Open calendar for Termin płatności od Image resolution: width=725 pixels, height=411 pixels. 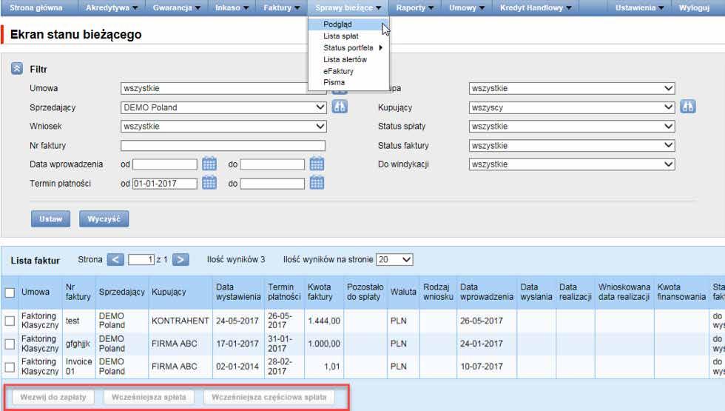point(209,184)
